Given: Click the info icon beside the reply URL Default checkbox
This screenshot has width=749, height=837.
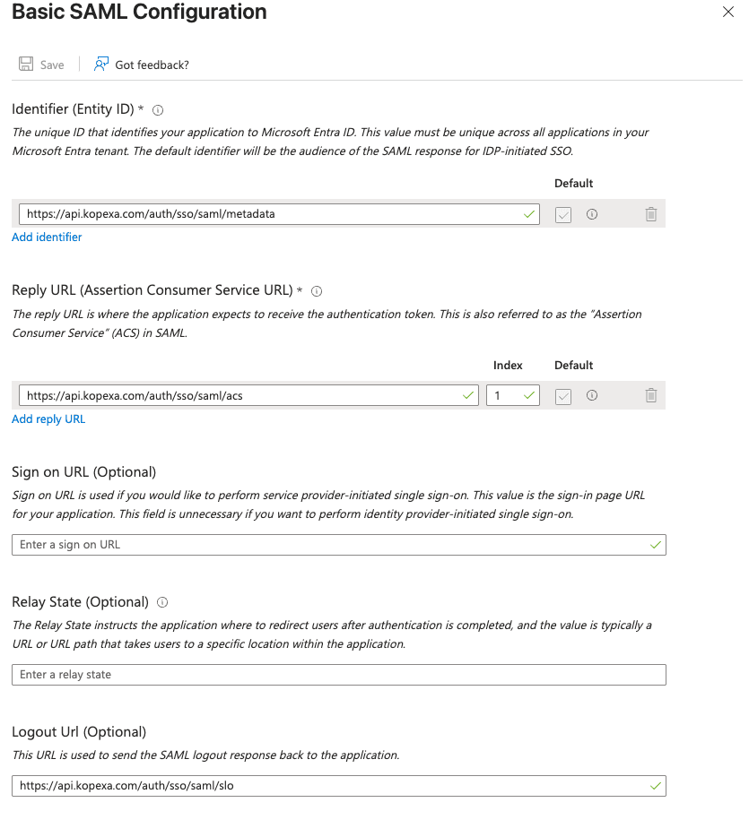Looking at the screenshot, I should (591, 395).
